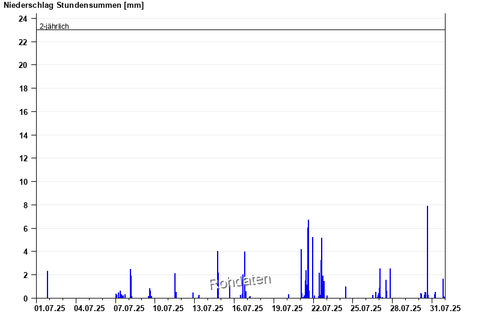Image resolution: width=481 pixels, height=331 pixels.
Task: Select the x-axis date label 19.07.25
Action: click(x=287, y=308)
